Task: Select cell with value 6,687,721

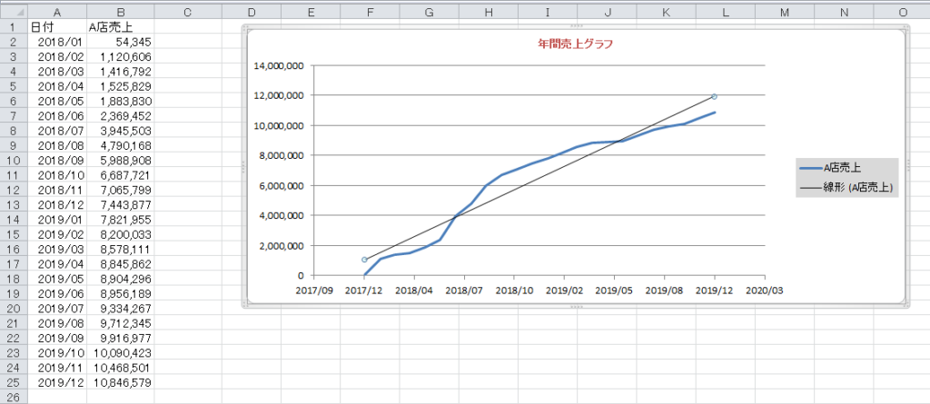Action: (121, 175)
